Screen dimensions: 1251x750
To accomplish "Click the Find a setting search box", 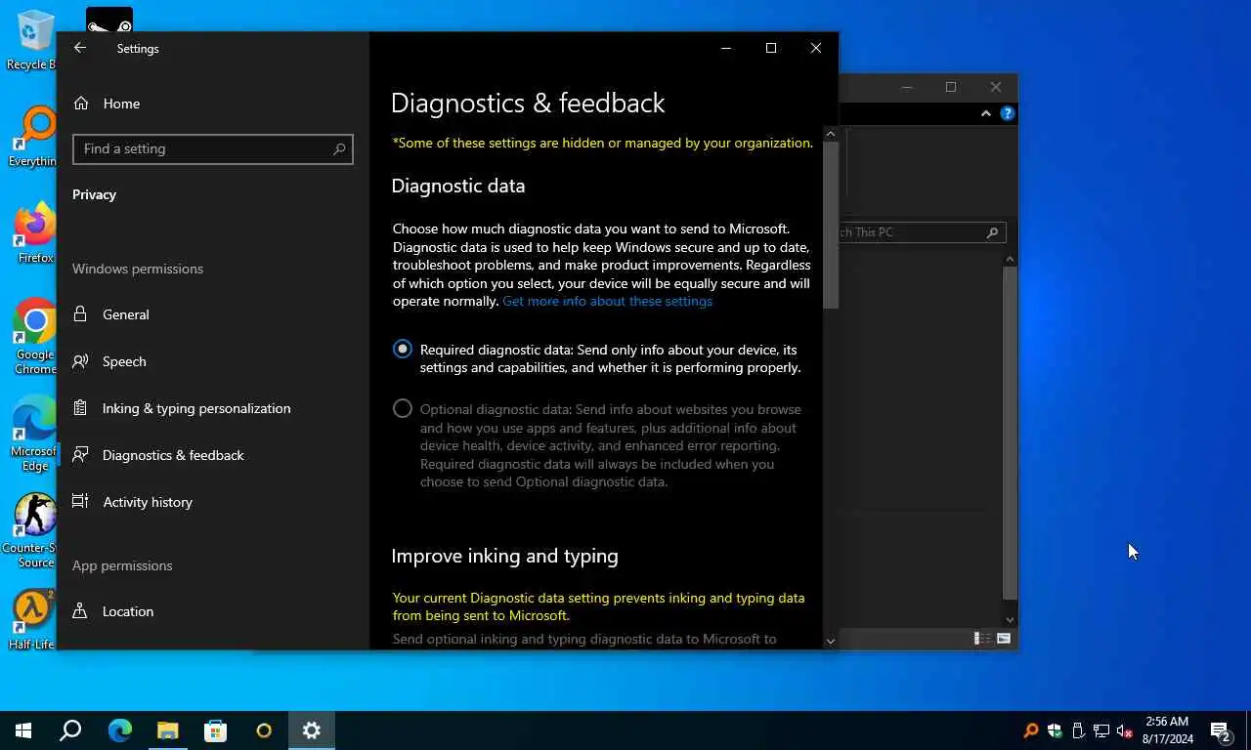I will coord(212,148).
